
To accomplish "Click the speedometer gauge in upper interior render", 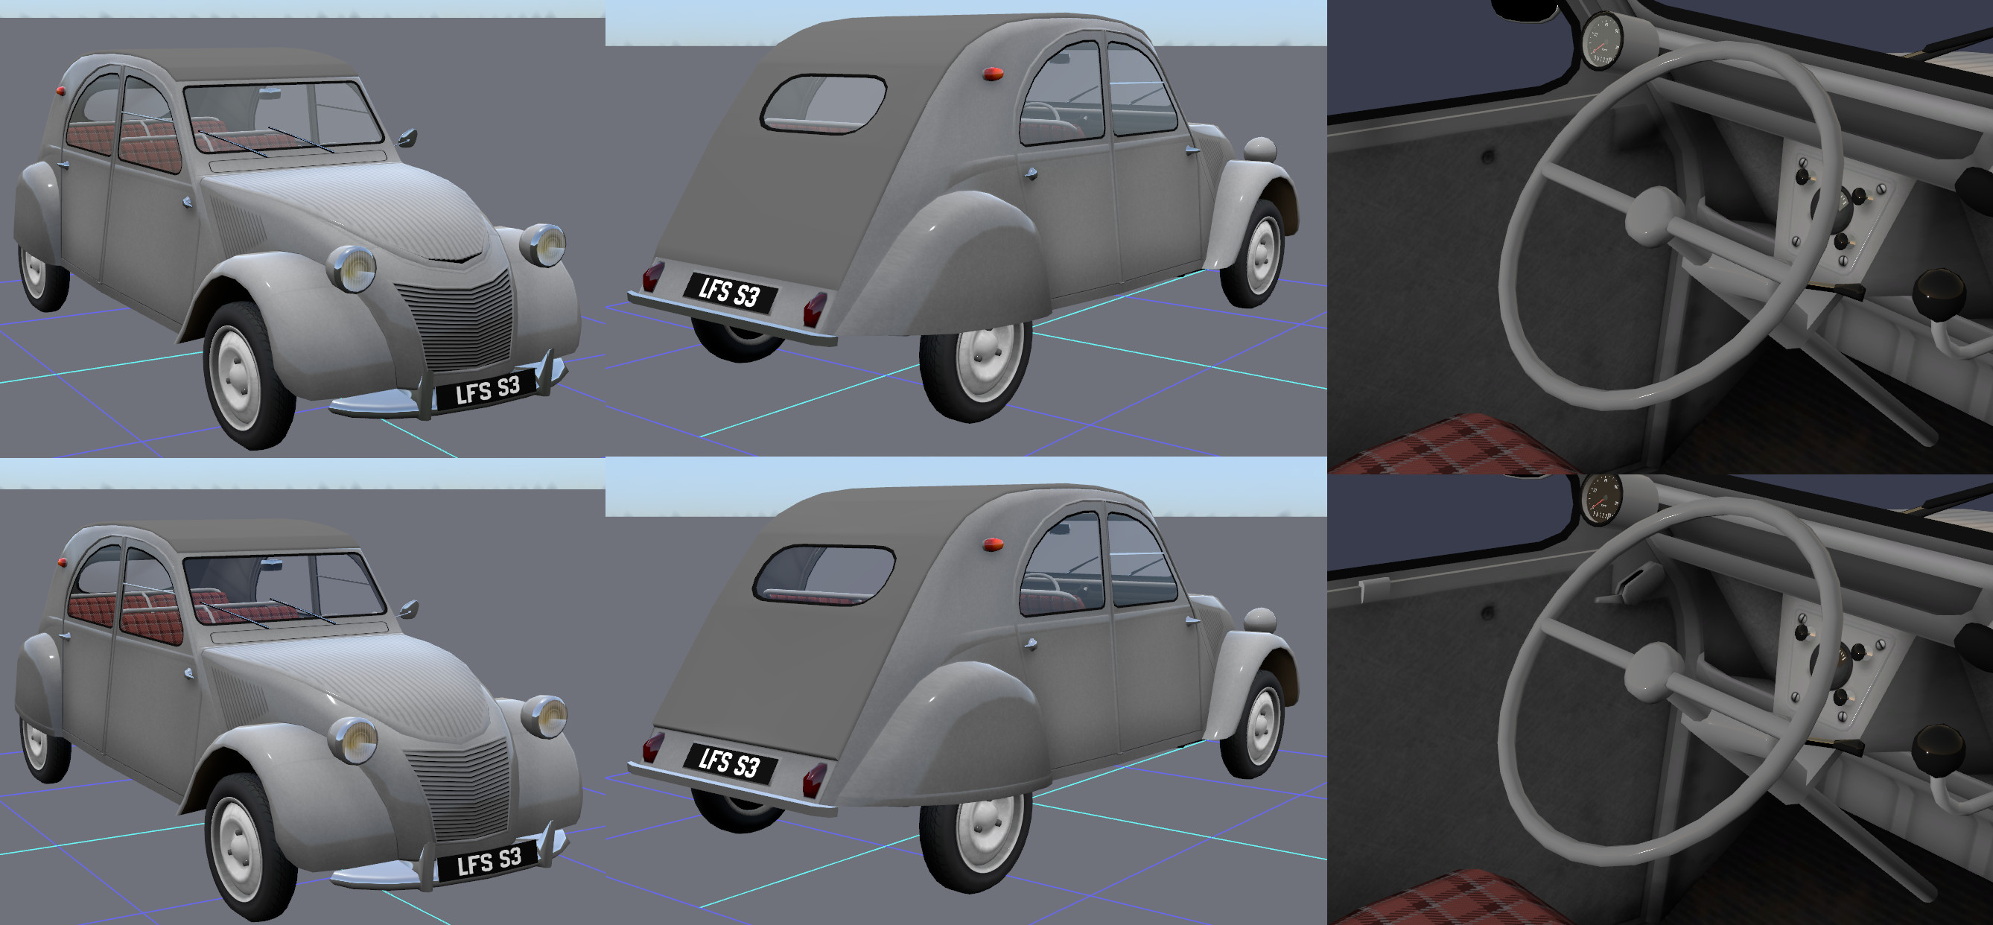I will tap(1602, 42).
